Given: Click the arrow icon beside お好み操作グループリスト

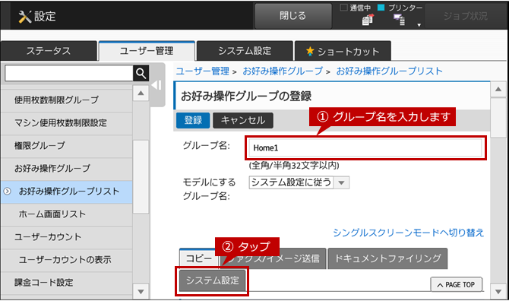Looking at the screenshot, I should pyautogui.click(x=7, y=192).
